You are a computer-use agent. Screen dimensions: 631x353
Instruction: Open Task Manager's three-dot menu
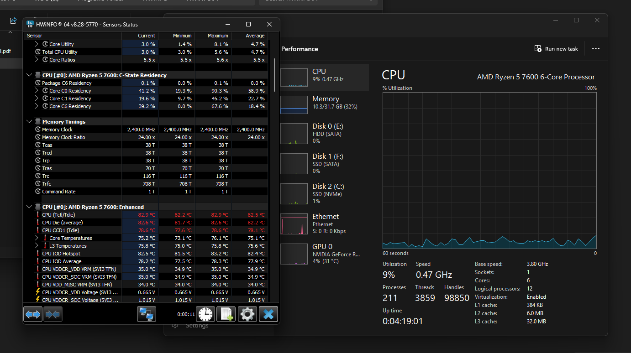click(x=596, y=49)
